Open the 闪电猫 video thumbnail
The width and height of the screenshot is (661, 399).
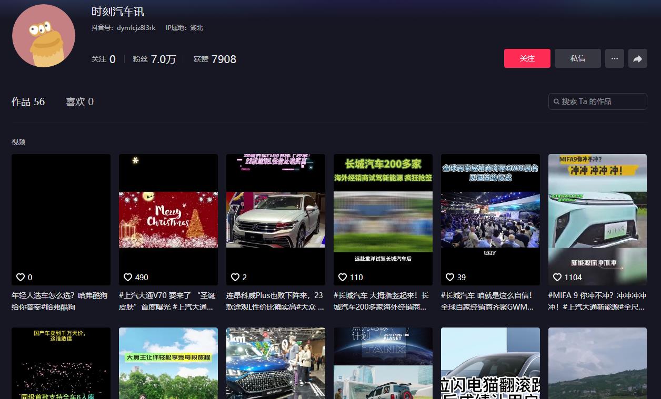click(490, 363)
